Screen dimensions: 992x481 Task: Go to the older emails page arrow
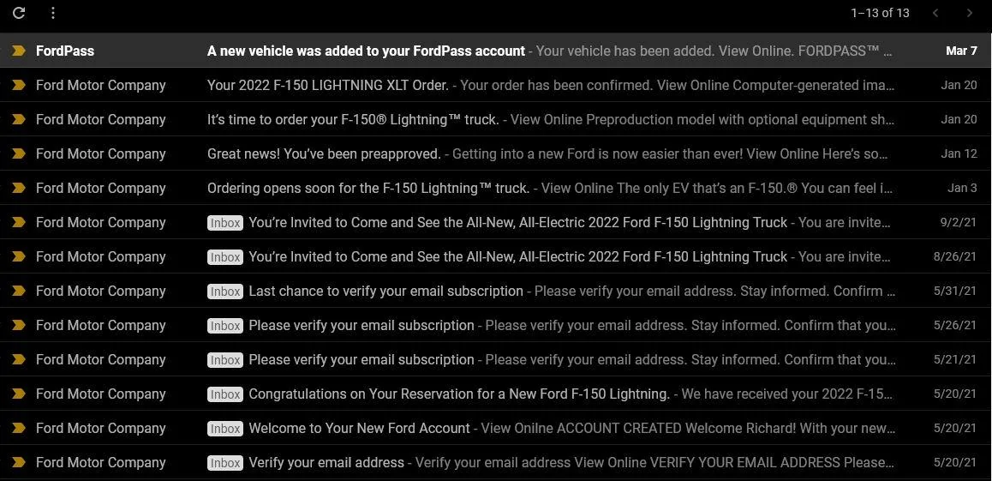click(x=969, y=13)
